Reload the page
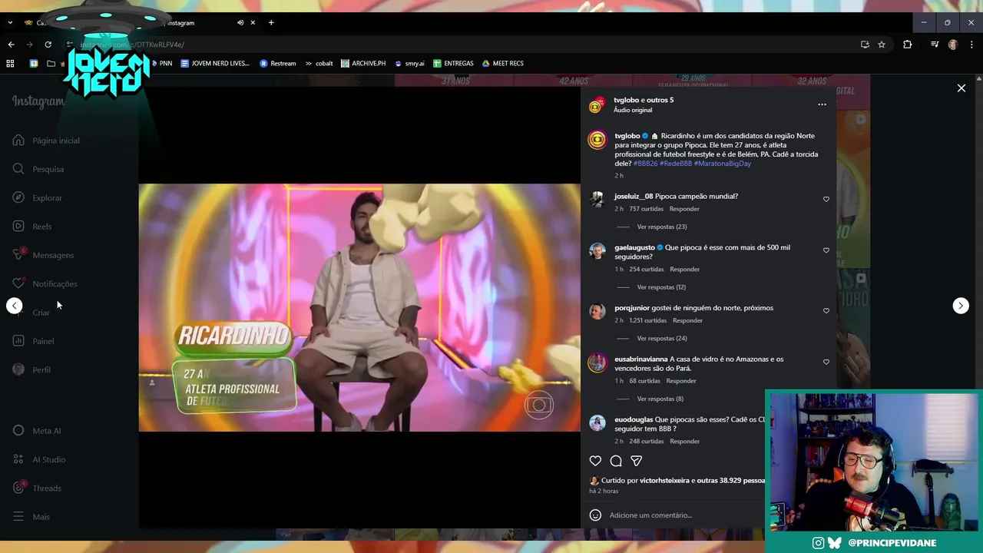 (48, 45)
